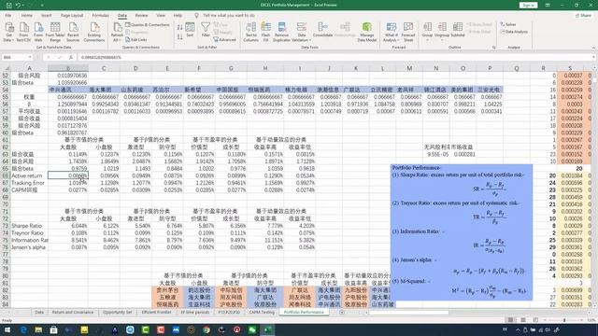Switch to the Formulas tab
Image resolution: width=598 pixels, height=336 pixels.
pos(100,16)
